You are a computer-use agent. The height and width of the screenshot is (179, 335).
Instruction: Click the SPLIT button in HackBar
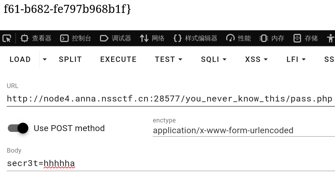(70, 59)
